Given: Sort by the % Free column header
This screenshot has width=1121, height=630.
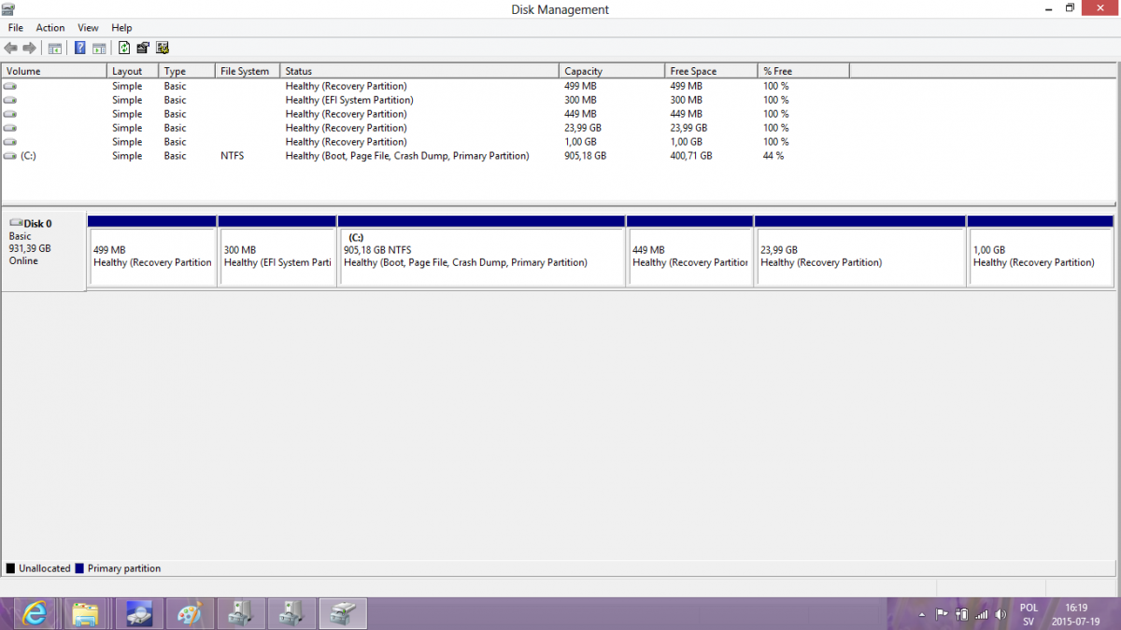Looking at the screenshot, I should 803,71.
